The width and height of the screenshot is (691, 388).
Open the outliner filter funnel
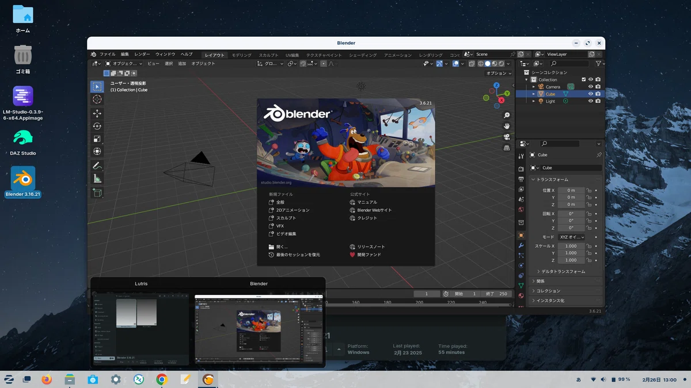click(x=598, y=63)
